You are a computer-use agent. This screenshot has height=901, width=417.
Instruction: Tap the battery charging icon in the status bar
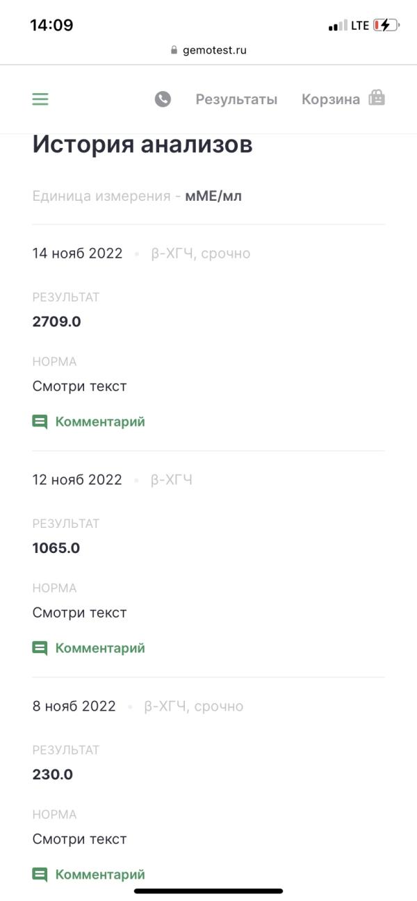[x=386, y=26]
